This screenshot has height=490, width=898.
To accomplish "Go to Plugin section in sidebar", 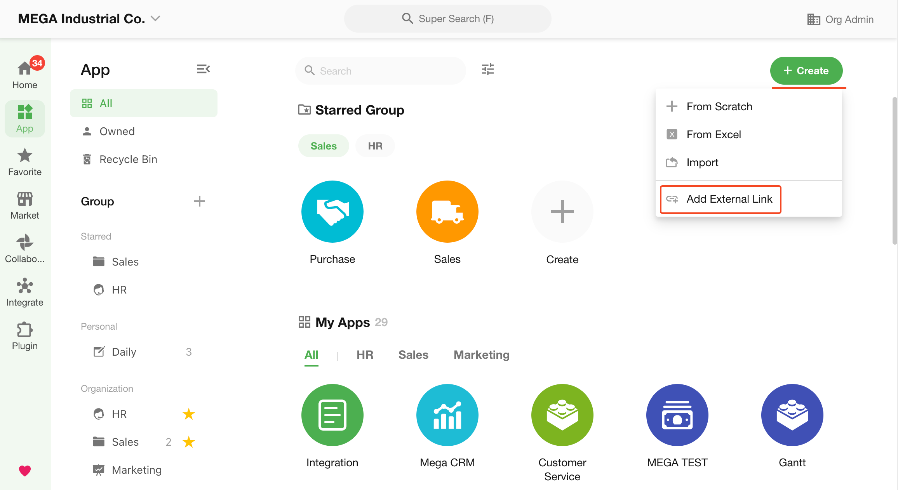I will pos(24,336).
